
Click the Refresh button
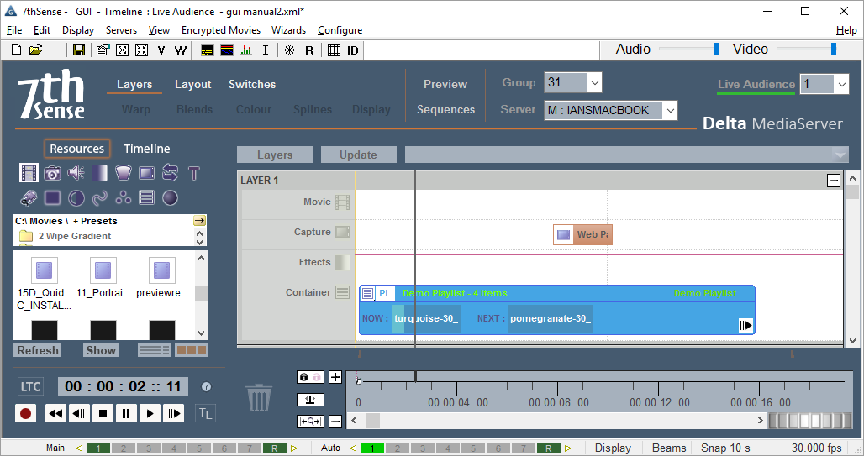point(38,350)
